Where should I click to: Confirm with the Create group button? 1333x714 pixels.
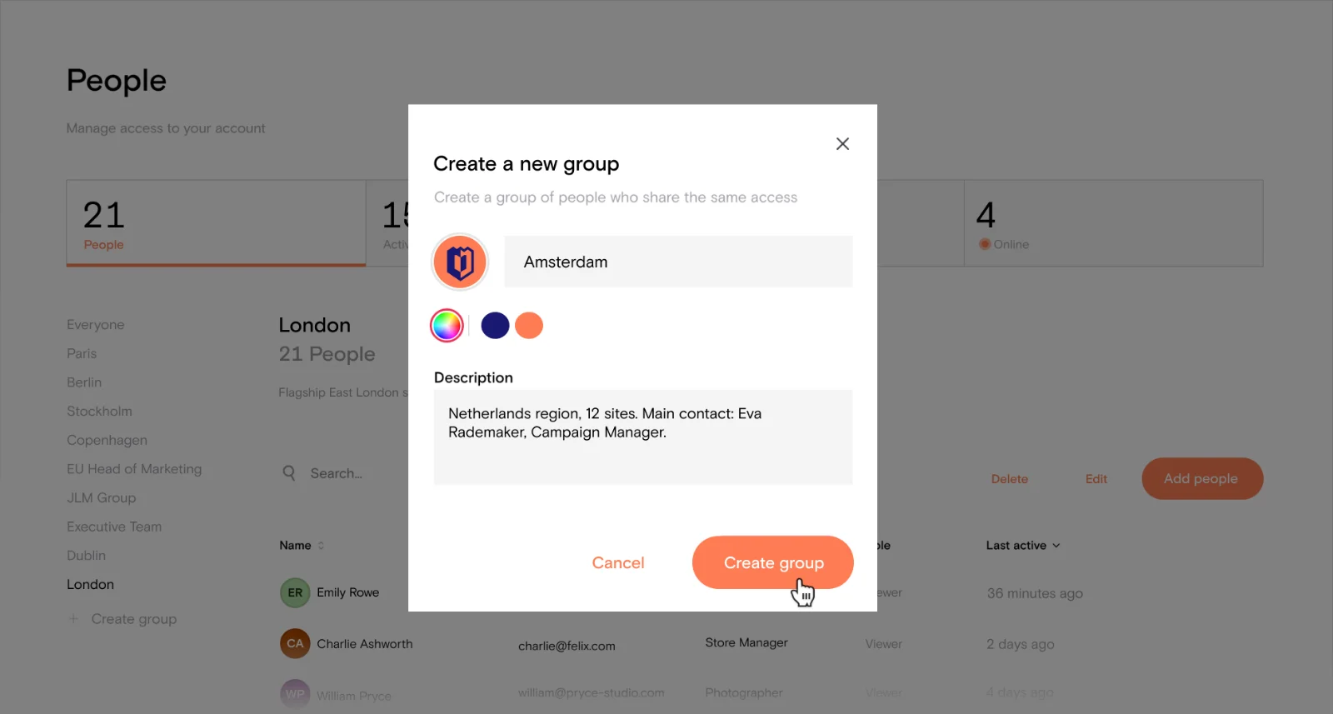click(773, 562)
